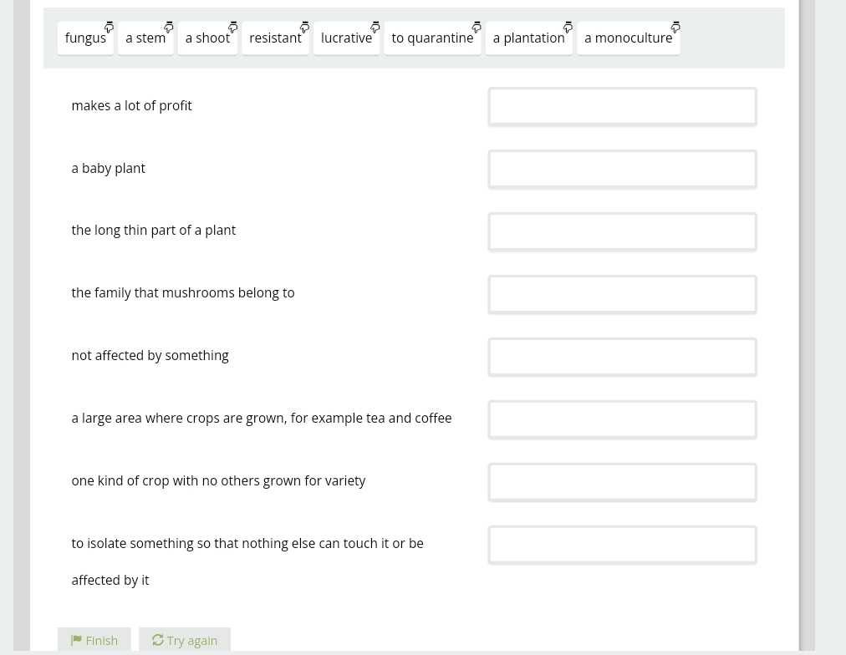Click the box for 'the long thin part of a plant'
The image size is (846, 655).
point(622,232)
